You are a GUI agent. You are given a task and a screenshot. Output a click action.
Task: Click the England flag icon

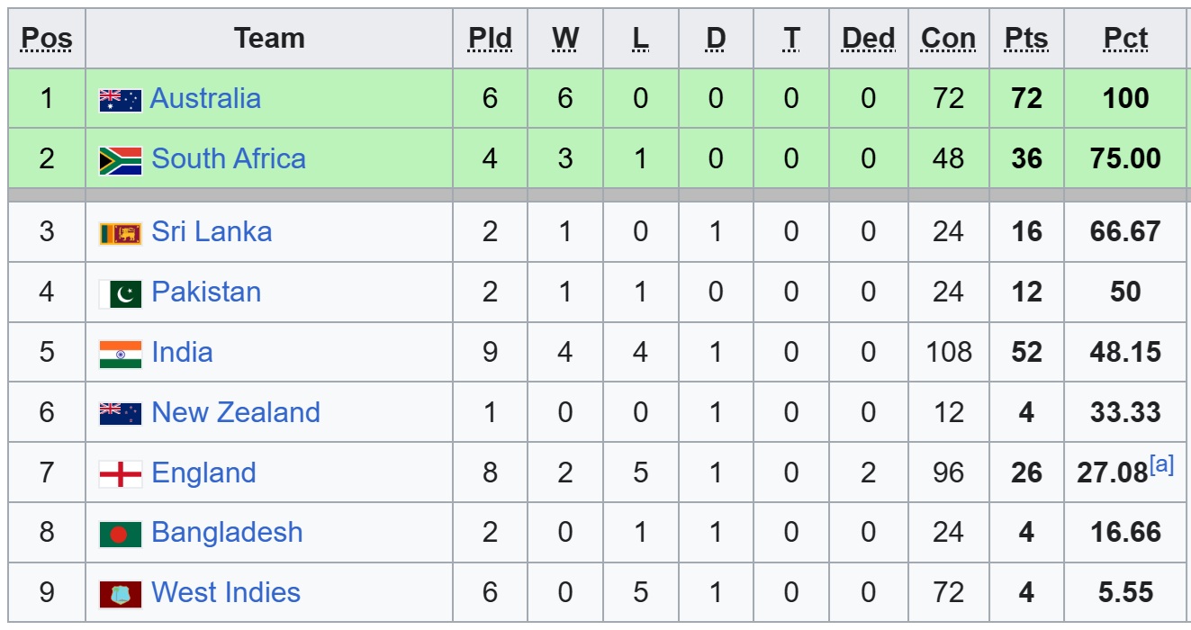coord(120,473)
